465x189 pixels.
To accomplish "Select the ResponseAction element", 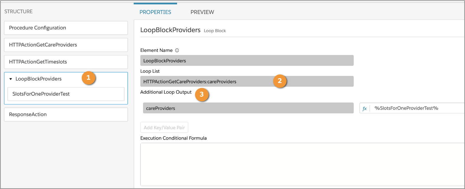I will click(66, 115).
